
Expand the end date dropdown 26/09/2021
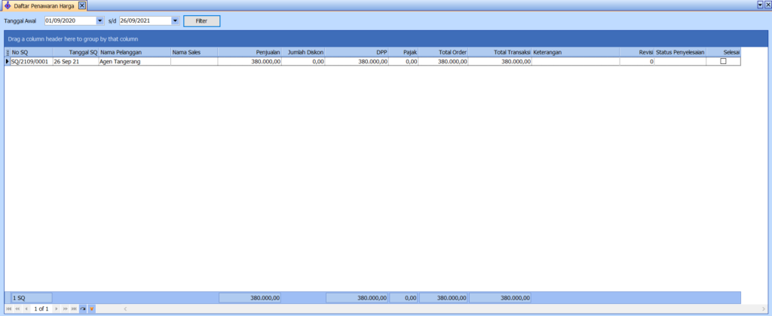tap(176, 21)
